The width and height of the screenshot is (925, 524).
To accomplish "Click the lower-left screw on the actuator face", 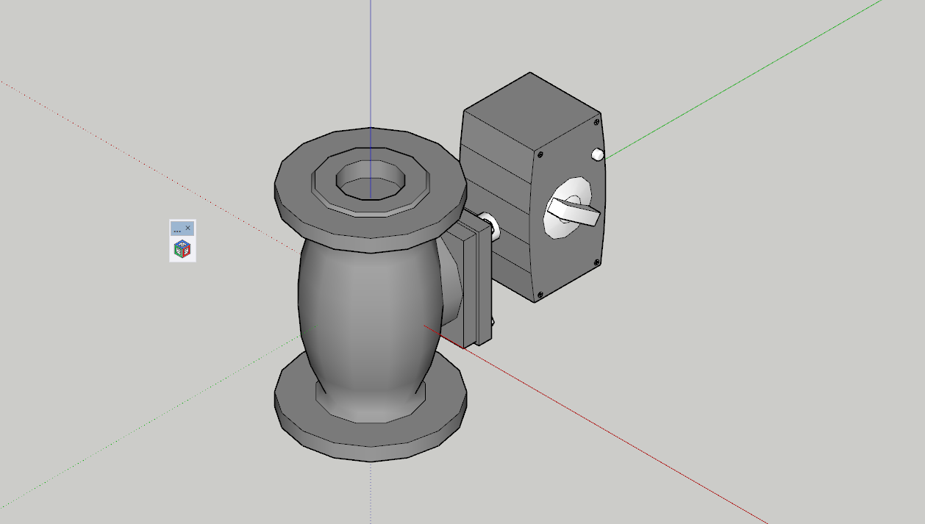I will point(540,295).
